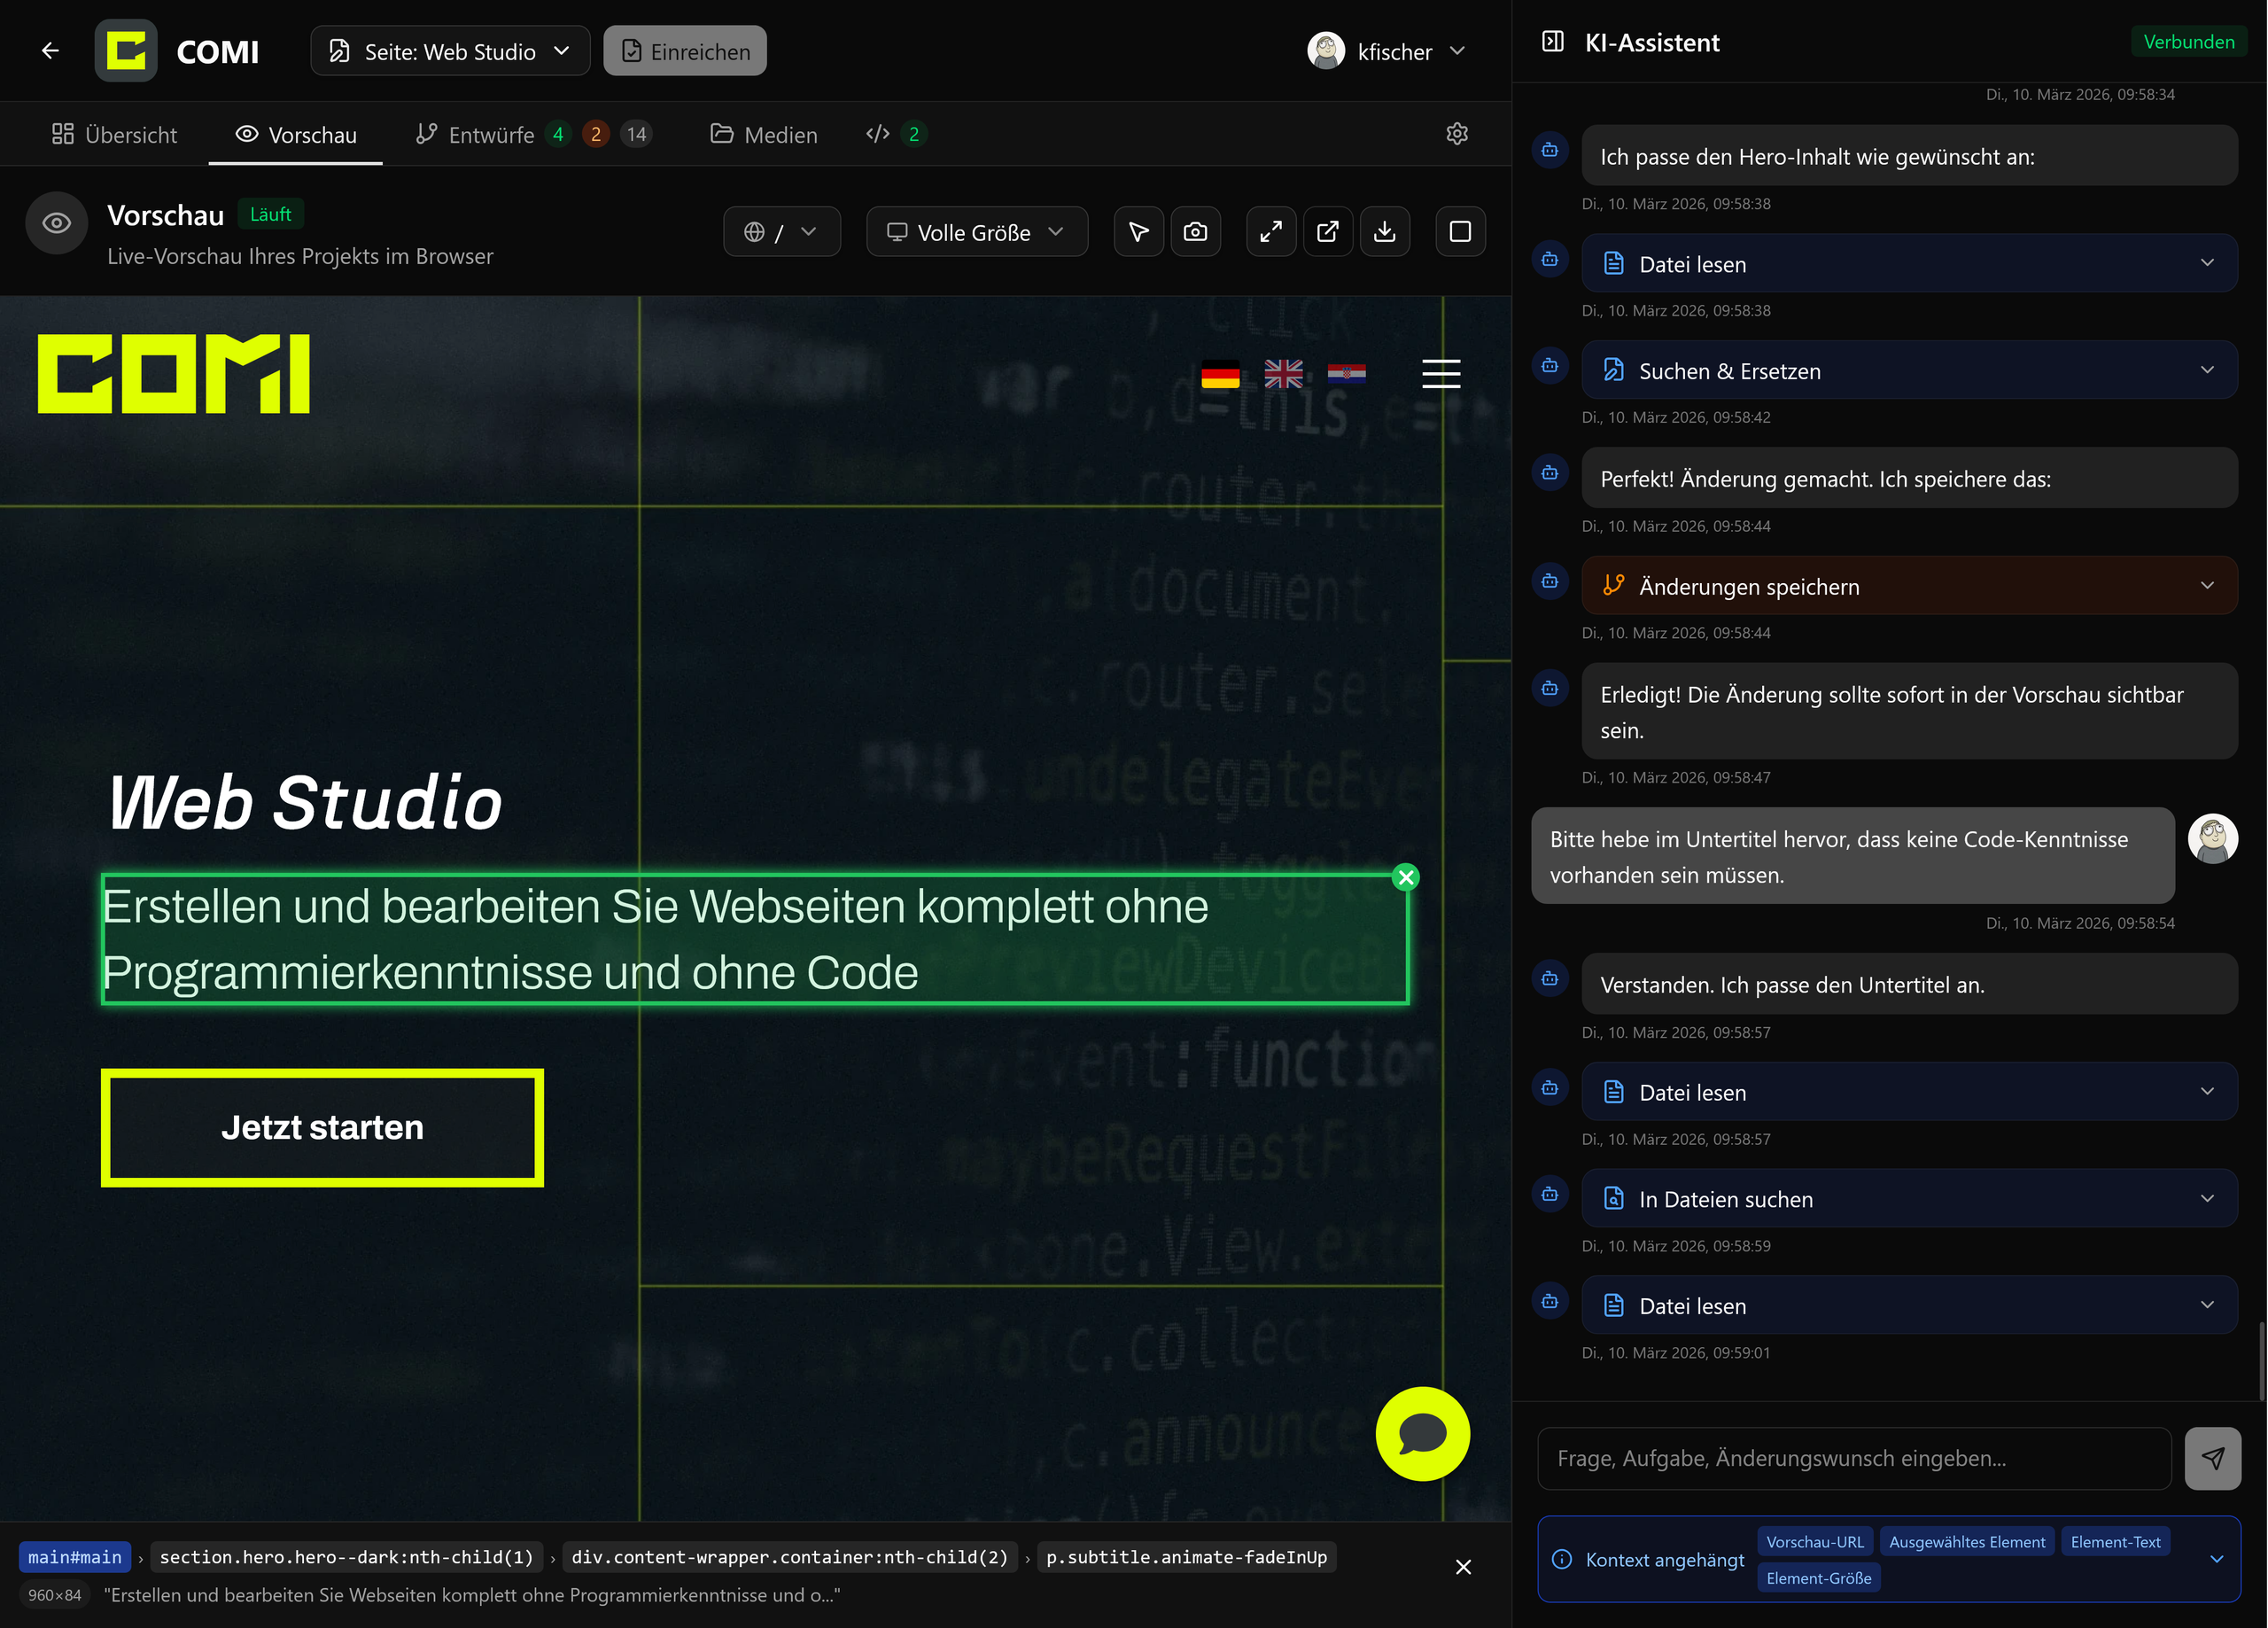Screen dimensions: 2268x1628
Task: Expand the Änderungen speichern step
Action: pos(1910,586)
